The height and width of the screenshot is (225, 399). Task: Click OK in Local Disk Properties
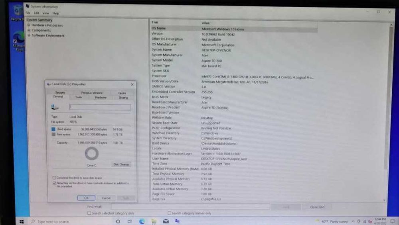pyautogui.click(x=86, y=198)
